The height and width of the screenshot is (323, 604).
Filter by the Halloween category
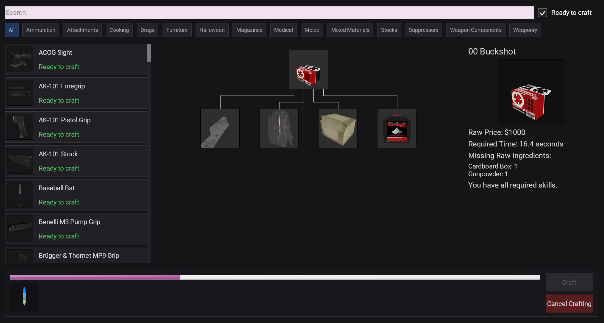(212, 30)
